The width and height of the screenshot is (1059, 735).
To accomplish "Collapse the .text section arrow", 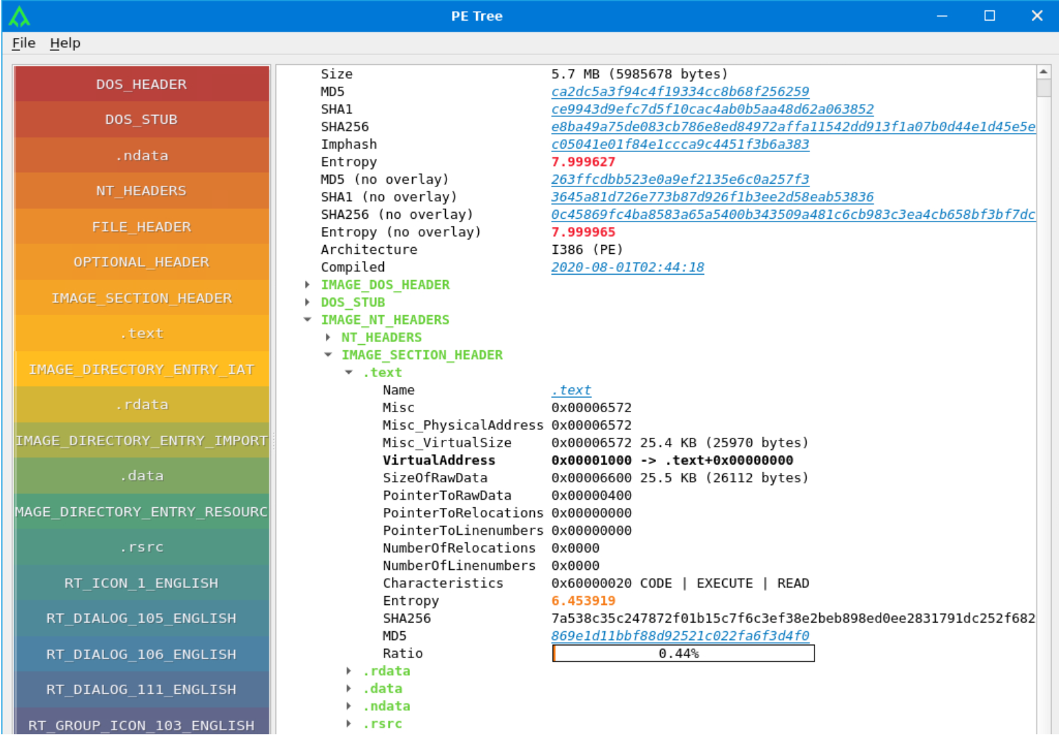I will [x=349, y=372].
